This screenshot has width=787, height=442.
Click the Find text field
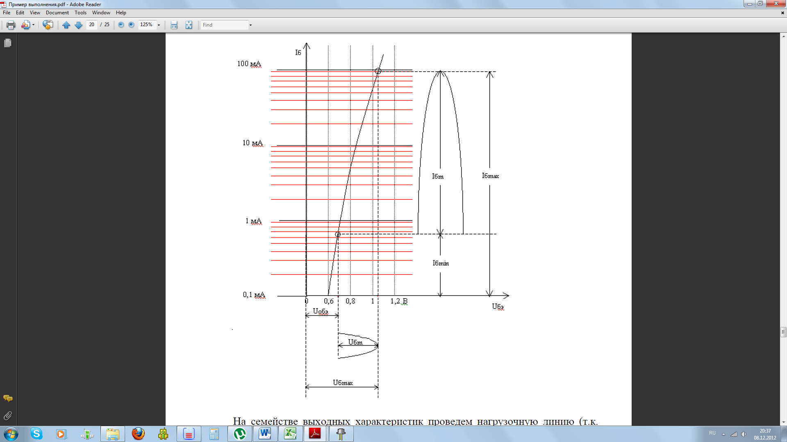tap(224, 25)
